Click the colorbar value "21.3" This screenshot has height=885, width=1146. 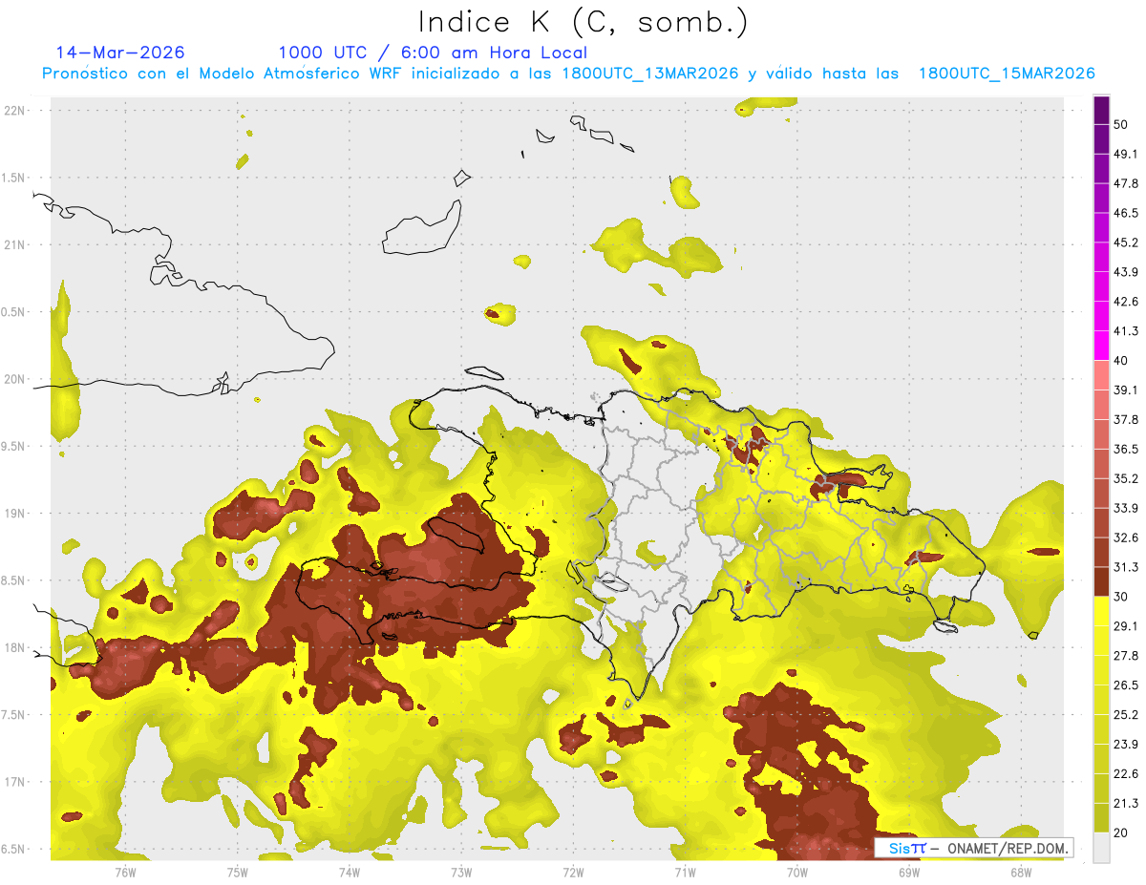[1126, 803]
